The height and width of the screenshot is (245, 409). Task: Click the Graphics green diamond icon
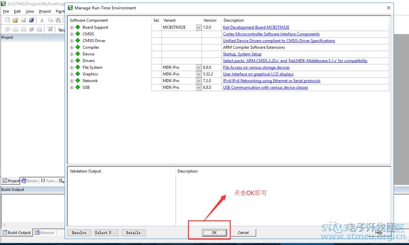point(78,74)
